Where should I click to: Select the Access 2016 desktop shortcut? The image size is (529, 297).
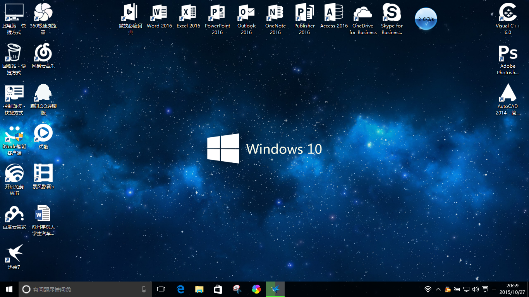click(x=334, y=16)
